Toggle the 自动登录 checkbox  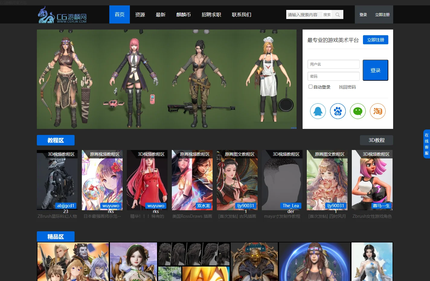310,87
